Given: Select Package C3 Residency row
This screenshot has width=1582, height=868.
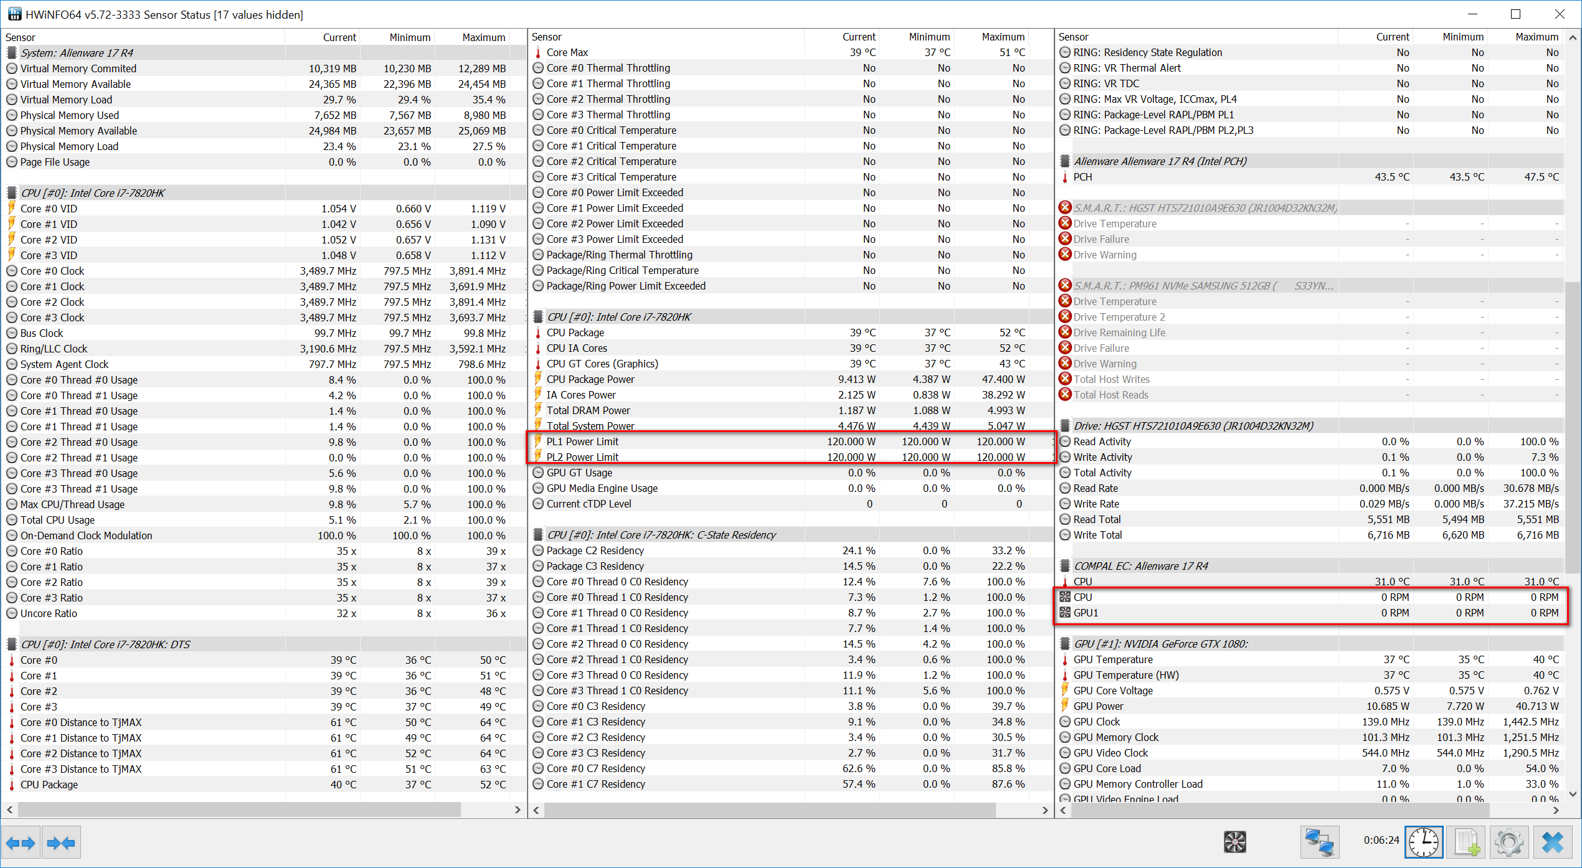Looking at the screenshot, I should (x=791, y=566).
